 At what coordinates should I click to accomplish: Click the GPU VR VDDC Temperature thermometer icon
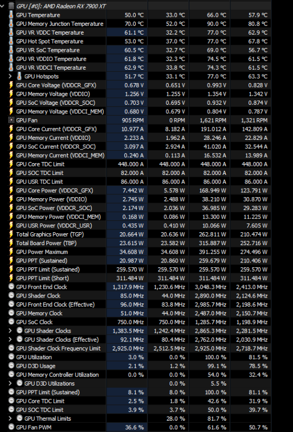coord(11,32)
